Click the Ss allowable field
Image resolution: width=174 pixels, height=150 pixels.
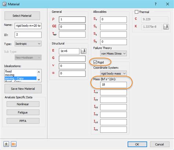(113, 34)
